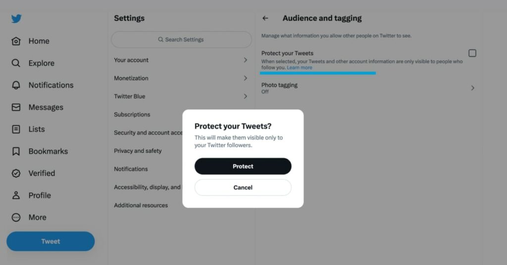Click the Explore magnifying glass icon
507x265 pixels.
click(x=16, y=63)
